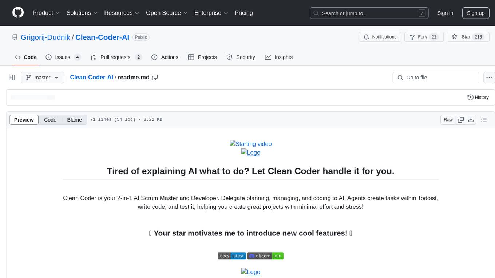Click the Sign up button

pos(476,13)
